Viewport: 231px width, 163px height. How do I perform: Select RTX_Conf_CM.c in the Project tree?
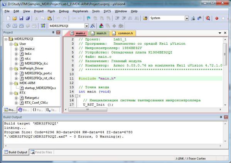(36, 103)
